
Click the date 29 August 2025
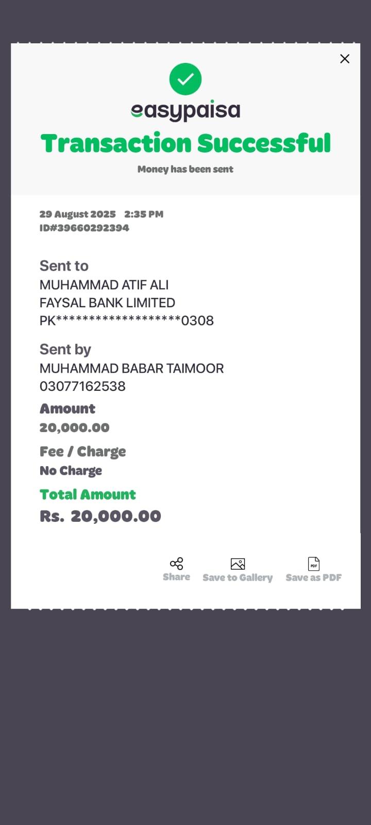point(78,214)
